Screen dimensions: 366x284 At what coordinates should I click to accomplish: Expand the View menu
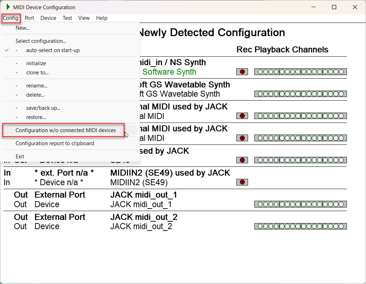[x=84, y=18]
